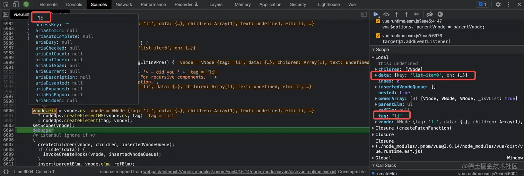Deactivate breakpoints icon
524x176 pixels.
(429, 14)
